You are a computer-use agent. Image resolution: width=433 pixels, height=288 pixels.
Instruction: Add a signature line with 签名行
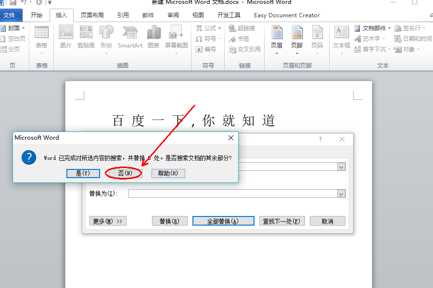coord(409,28)
